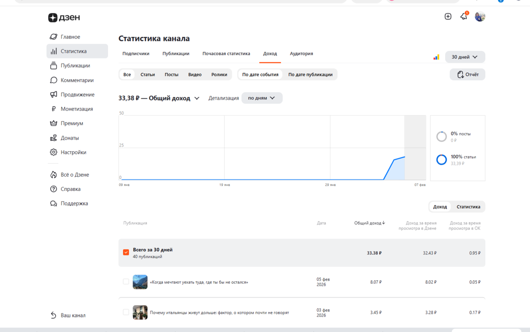Select По дате события option
The height and width of the screenshot is (332, 530).
(260, 75)
